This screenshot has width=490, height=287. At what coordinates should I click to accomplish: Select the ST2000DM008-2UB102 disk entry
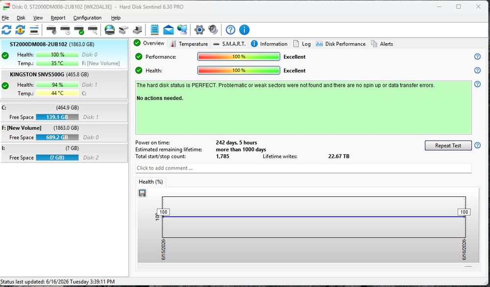tap(64, 54)
